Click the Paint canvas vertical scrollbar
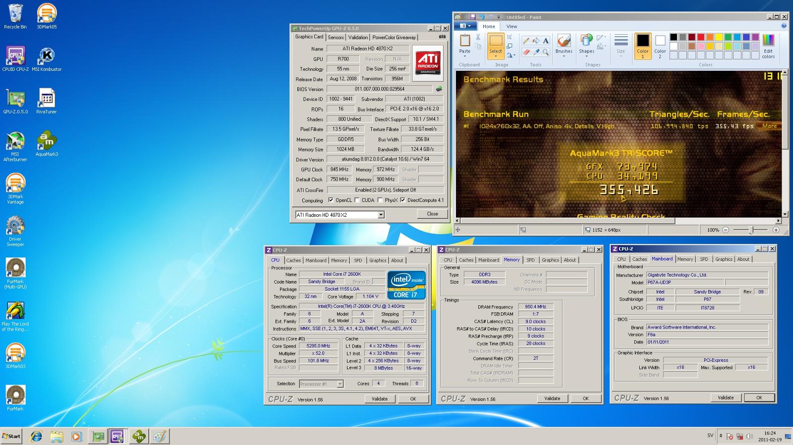This screenshot has width=793, height=445. point(785,144)
